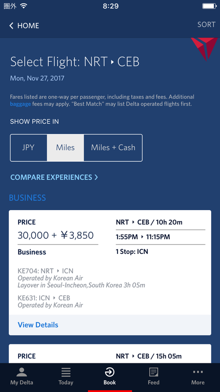Tap the Wi-Fi status icon

coord(24,6)
